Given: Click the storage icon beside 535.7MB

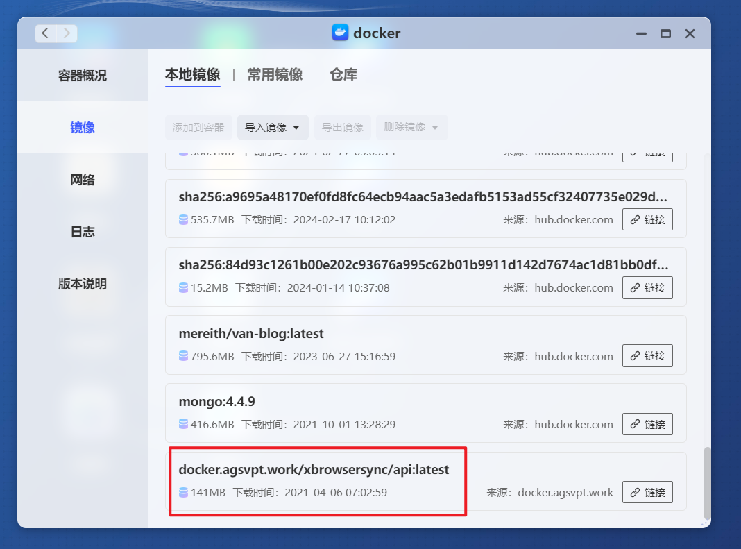Looking at the screenshot, I should click(183, 220).
